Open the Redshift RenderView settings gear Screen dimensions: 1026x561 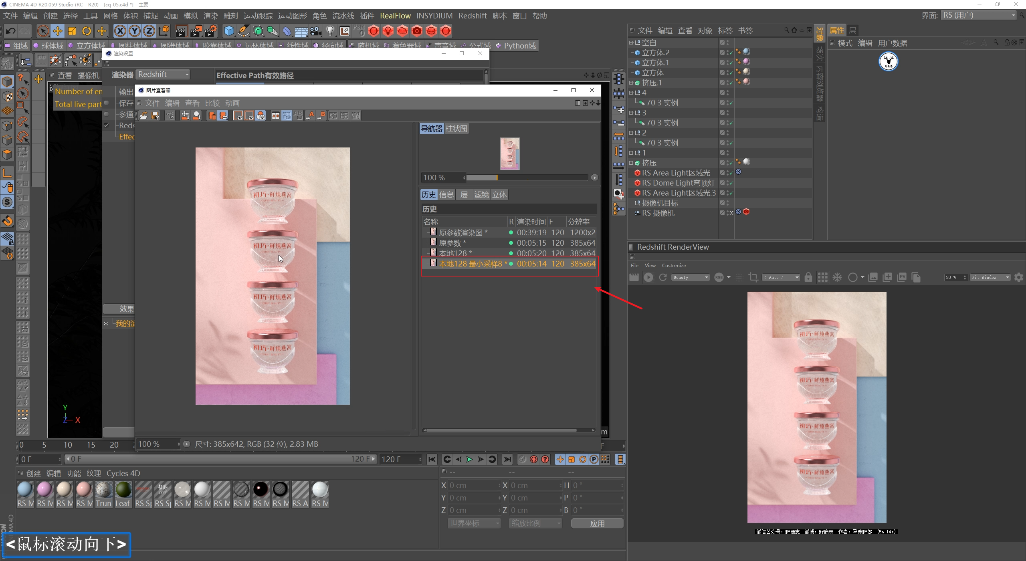tap(1018, 277)
